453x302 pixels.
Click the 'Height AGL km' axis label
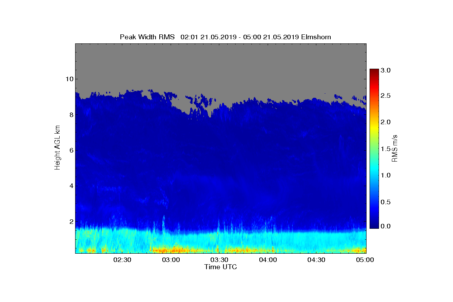pyautogui.click(x=57, y=148)
